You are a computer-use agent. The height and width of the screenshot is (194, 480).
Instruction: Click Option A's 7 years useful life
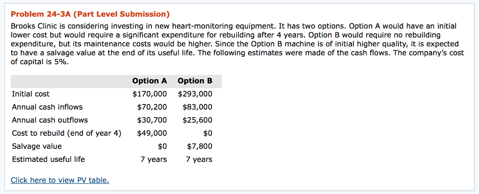[x=154, y=159]
